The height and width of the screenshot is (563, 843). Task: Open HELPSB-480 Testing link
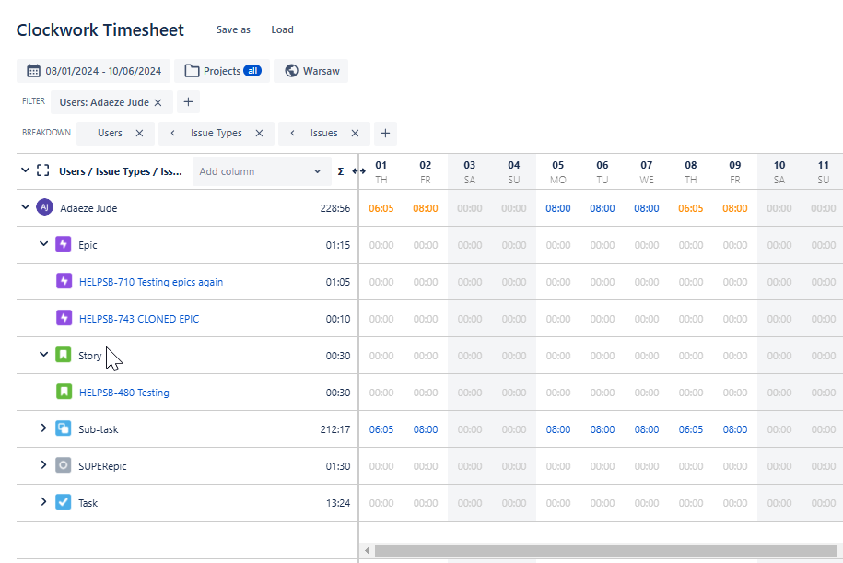[x=124, y=393]
